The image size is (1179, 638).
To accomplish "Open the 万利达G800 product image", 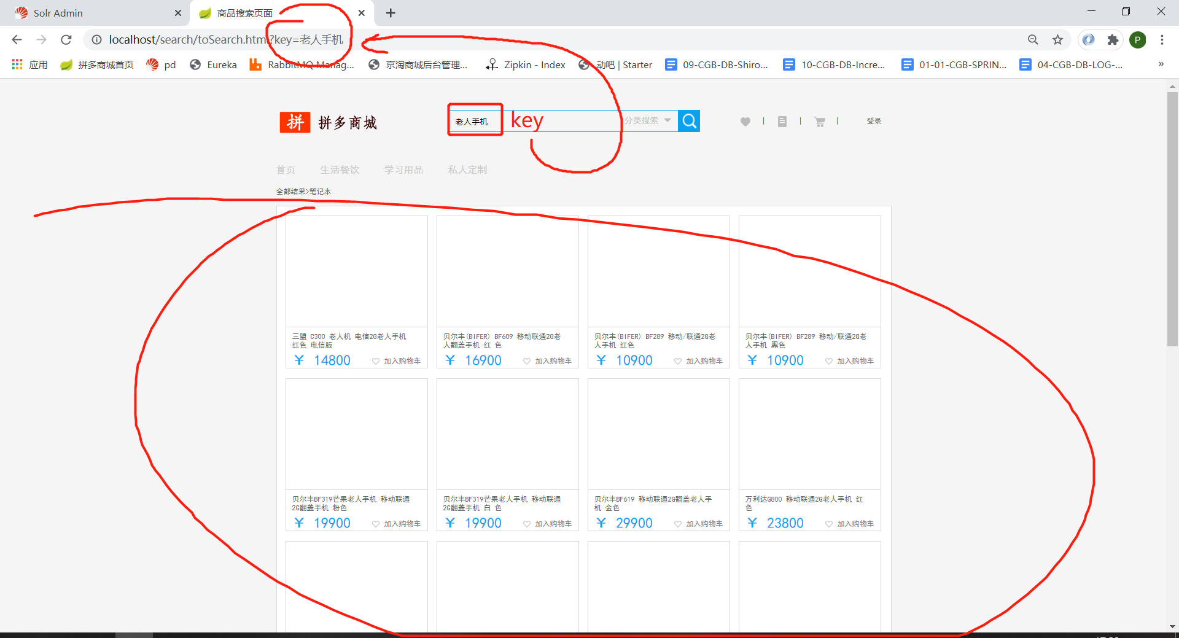I will [810, 434].
